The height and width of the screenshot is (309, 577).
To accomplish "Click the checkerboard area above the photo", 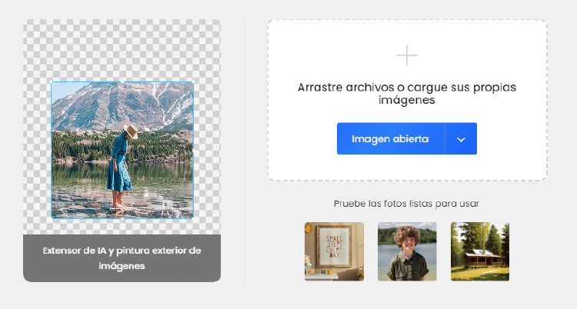I will pos(122,50).
